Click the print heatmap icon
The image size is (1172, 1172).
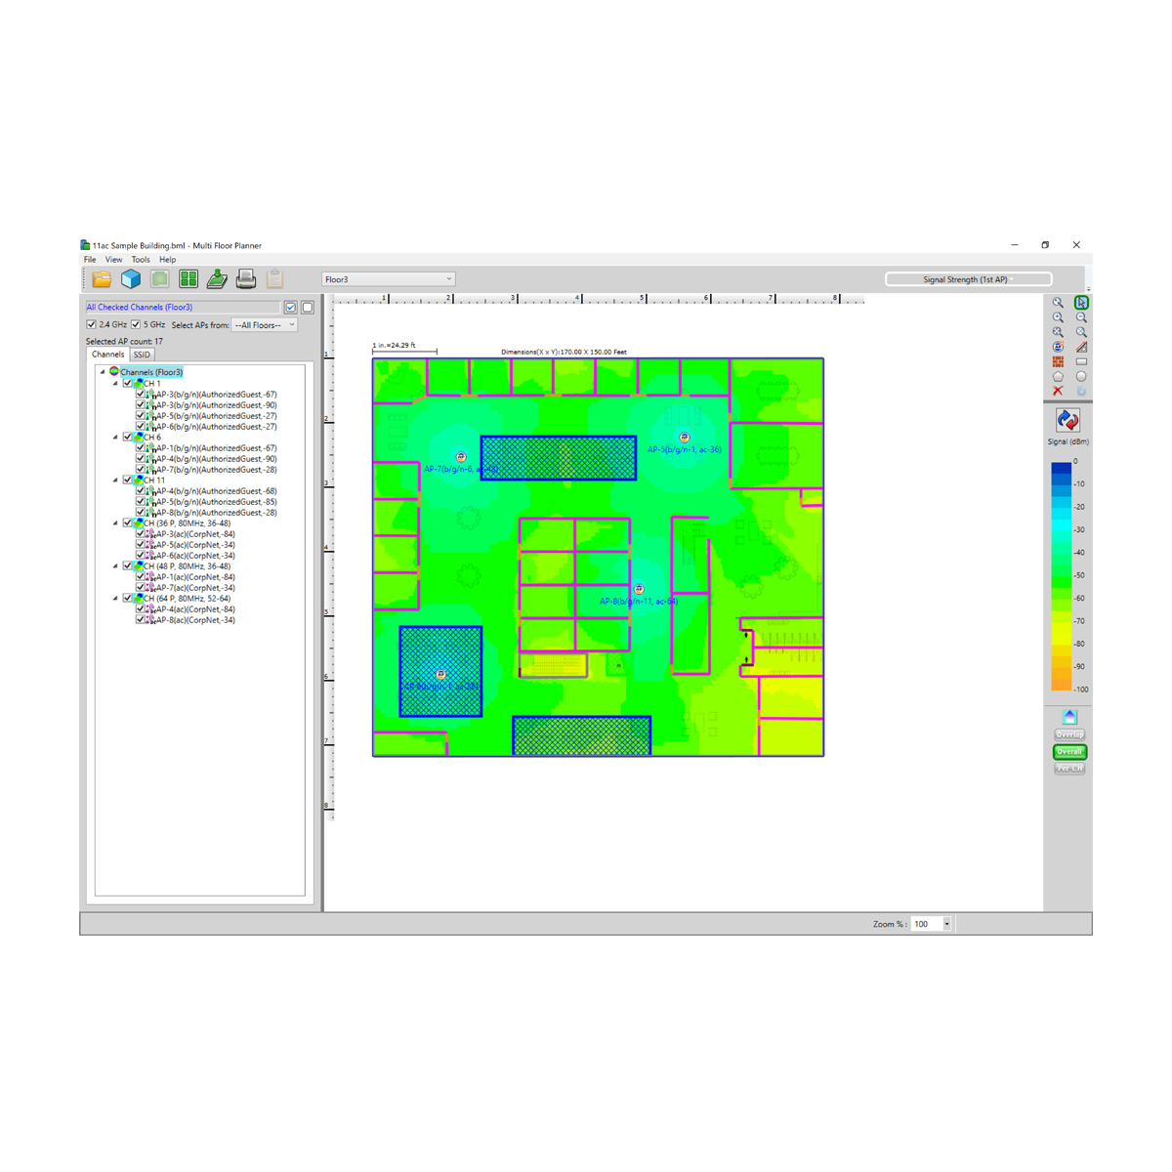pos(246,278)
